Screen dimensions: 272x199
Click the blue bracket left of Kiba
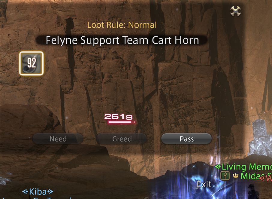(x=25, y=192)
